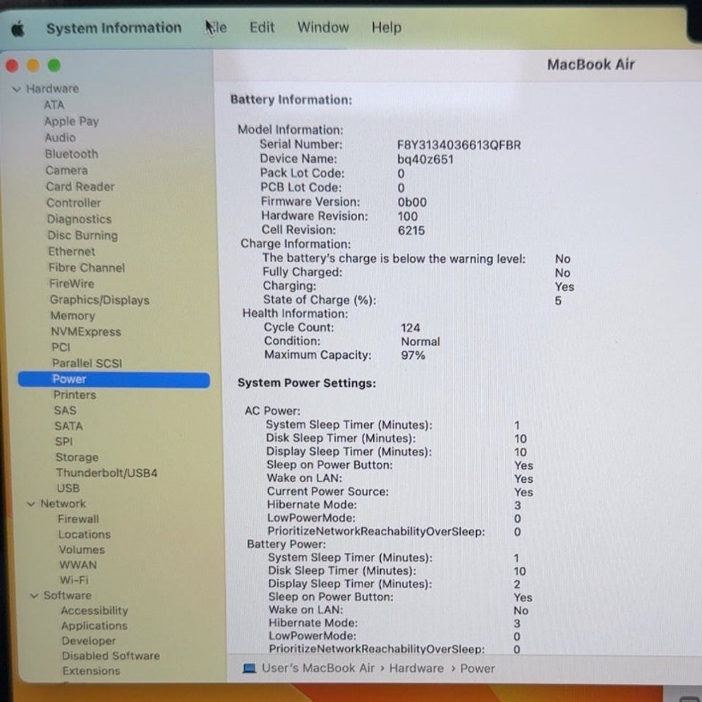Select Camera in the sidebar

pyautogui.click(x=67, y=170)
